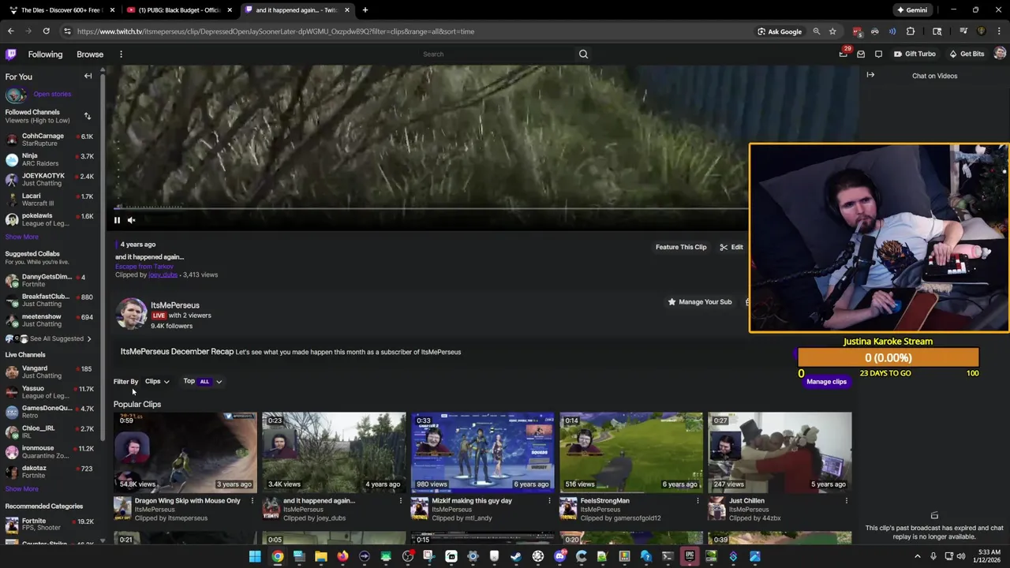The height and width of the screenshot is (568, 1010).
Task: Click Manage clips button
Action: 826,382
